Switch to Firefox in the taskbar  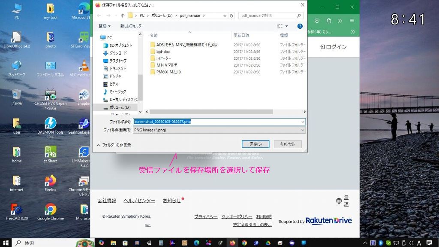tap(232, 243)
